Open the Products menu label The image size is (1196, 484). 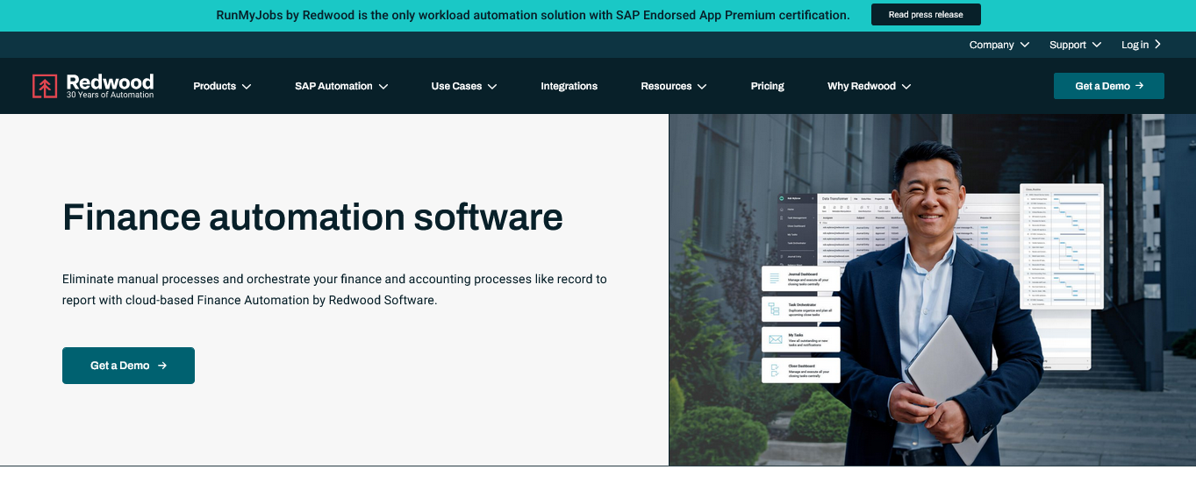(215, 86)
